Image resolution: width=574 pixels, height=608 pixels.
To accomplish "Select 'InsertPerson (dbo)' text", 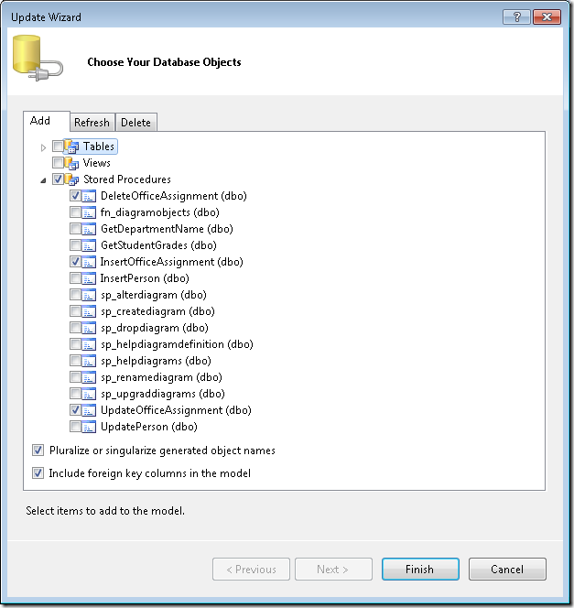I will click(145, 278).
